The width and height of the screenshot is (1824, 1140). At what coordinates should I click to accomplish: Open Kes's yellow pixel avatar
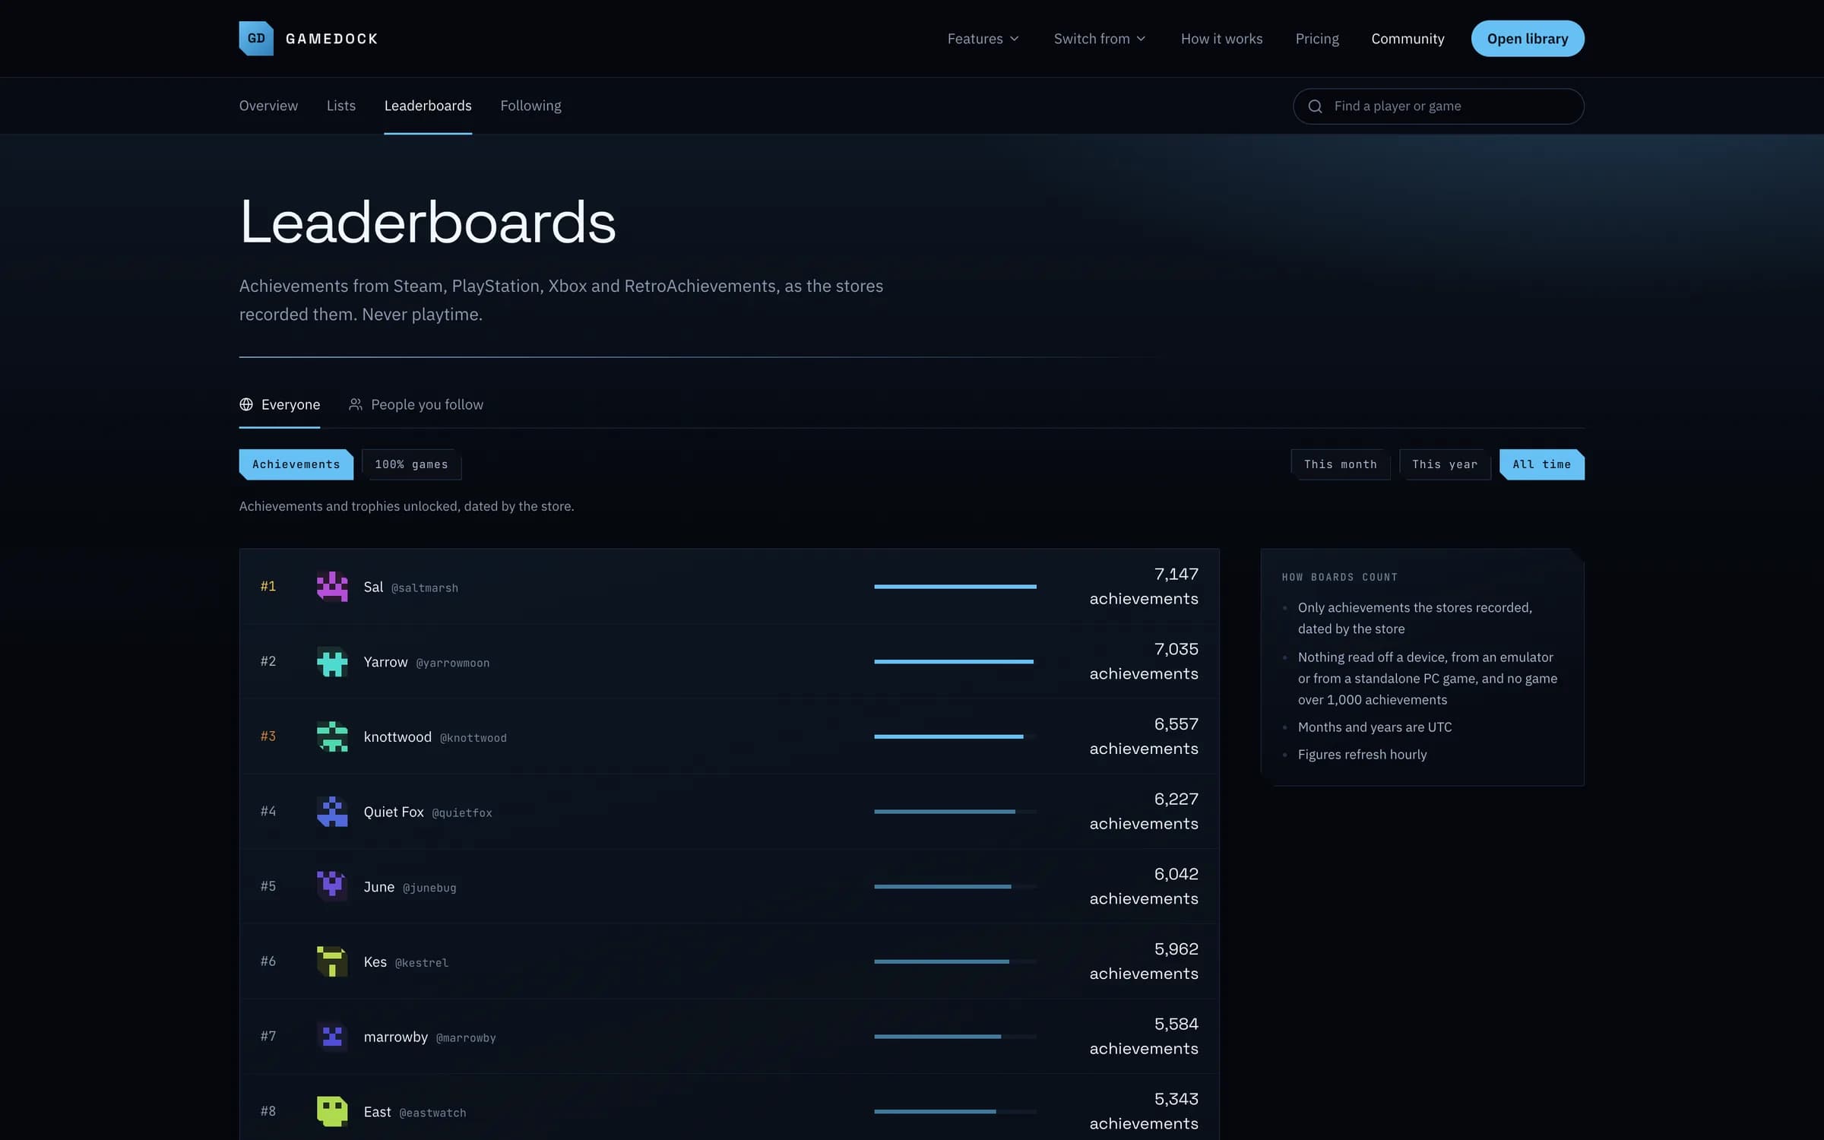click(332, 961)
